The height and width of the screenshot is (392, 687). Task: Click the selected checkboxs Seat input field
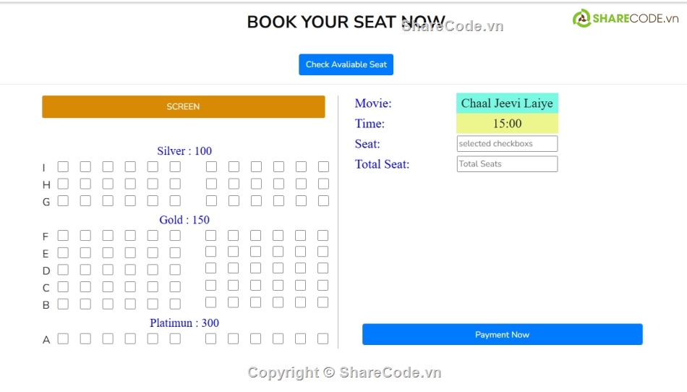[x=507, y=144]
